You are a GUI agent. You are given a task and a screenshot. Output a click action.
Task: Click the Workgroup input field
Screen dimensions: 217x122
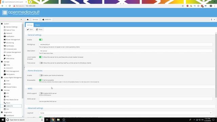pos(126,44)
